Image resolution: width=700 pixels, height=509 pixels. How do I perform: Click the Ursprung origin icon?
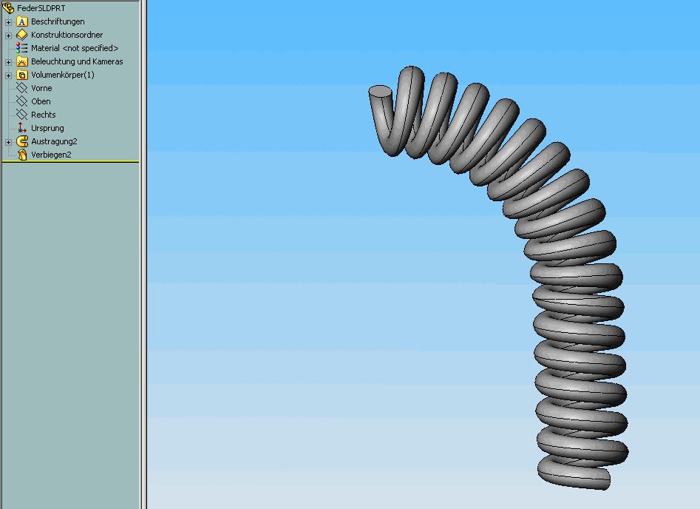(x=21, y=128)
